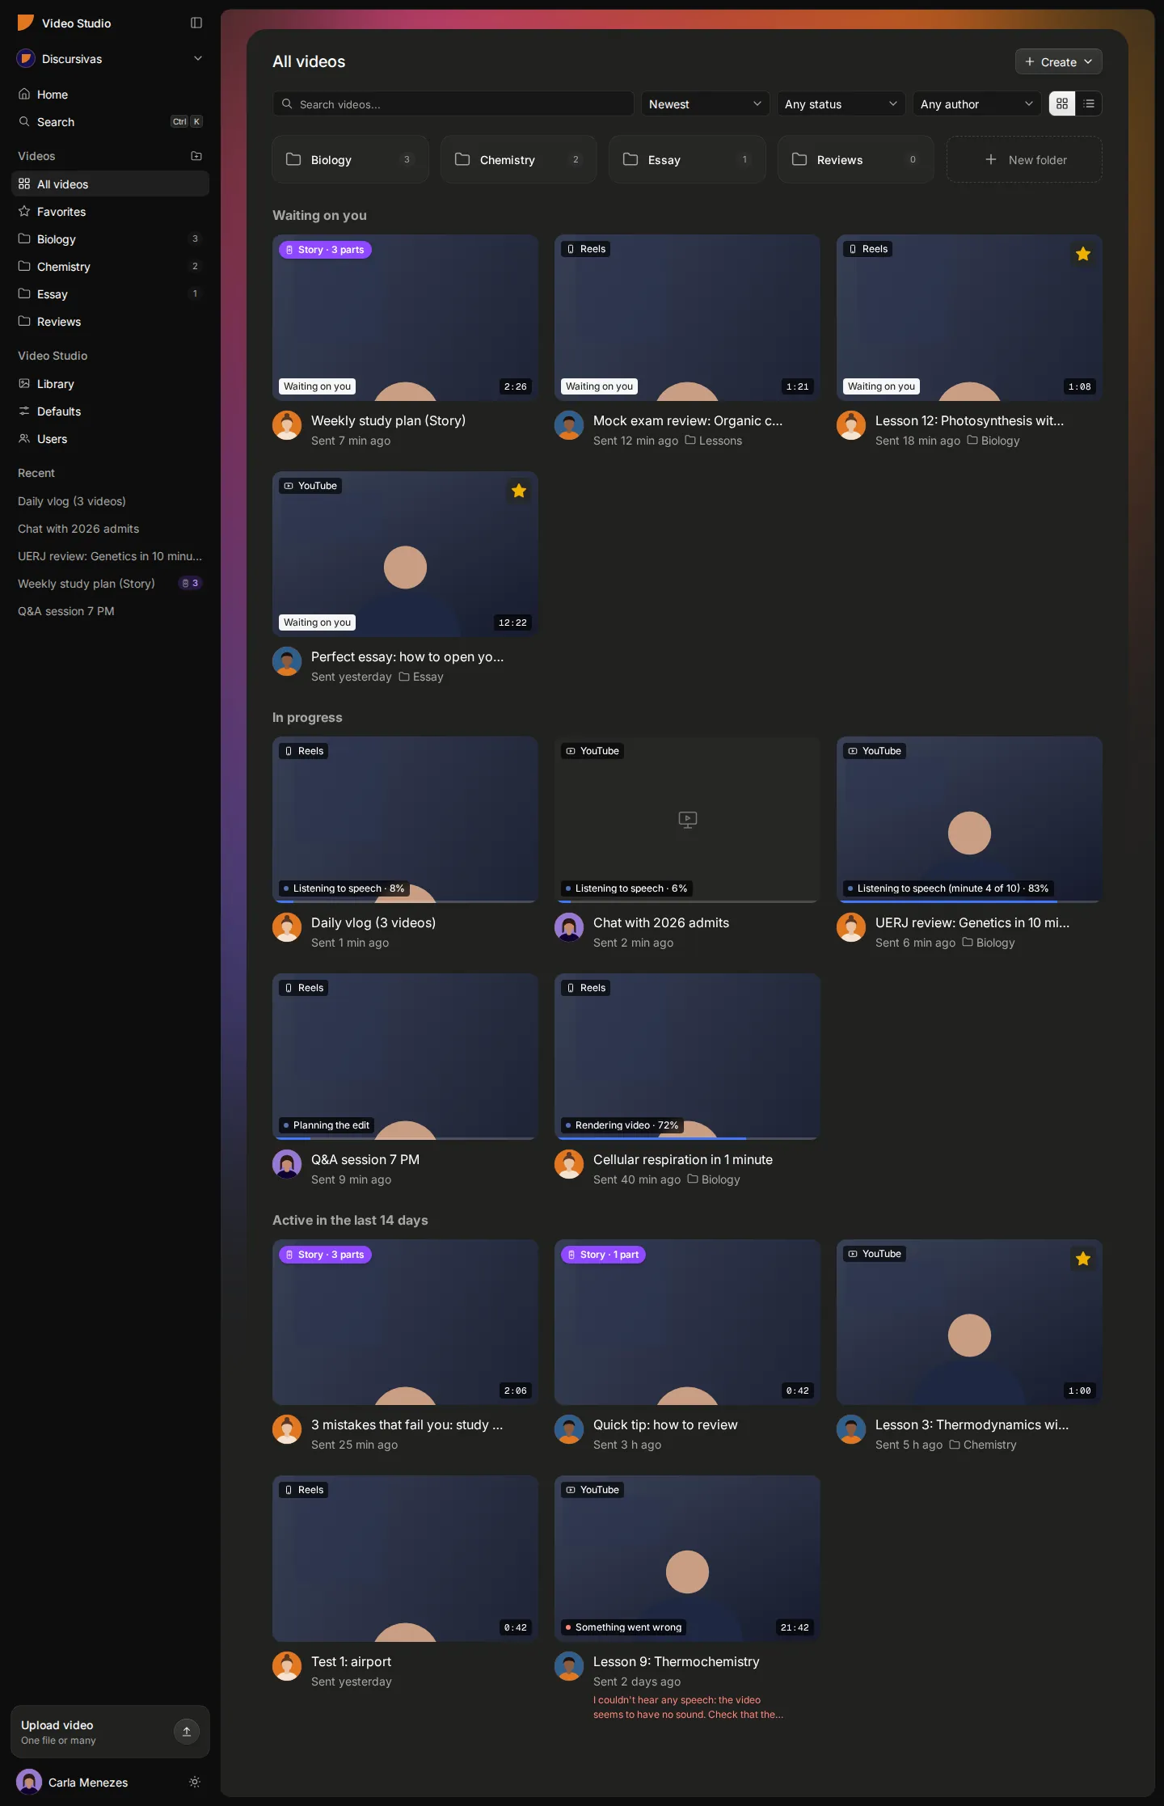Click the story count badge next to Weekly study plan in Recent
The image size is (1164, 1806).
[190, 583]
